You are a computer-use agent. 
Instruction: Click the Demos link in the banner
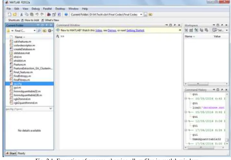112,30
